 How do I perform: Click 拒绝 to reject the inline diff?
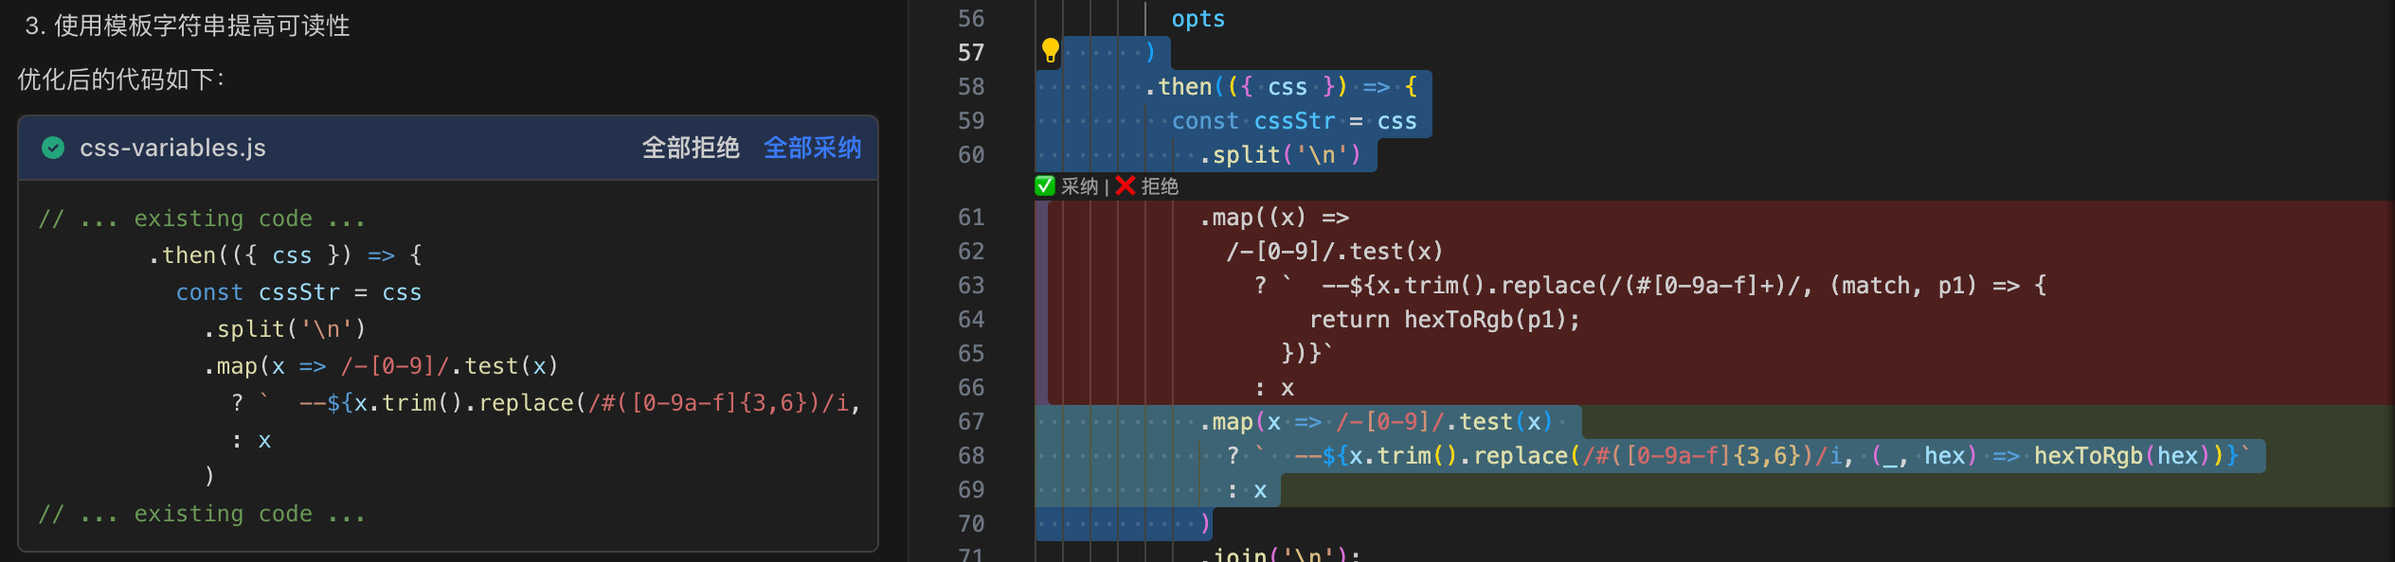[1160, 186]
